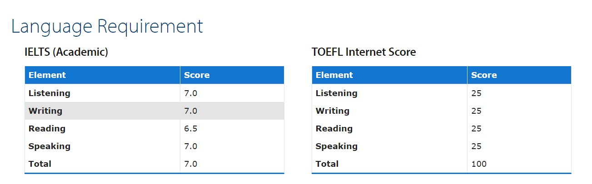Select the TOEFL Internet Score table title

(364, 52)
